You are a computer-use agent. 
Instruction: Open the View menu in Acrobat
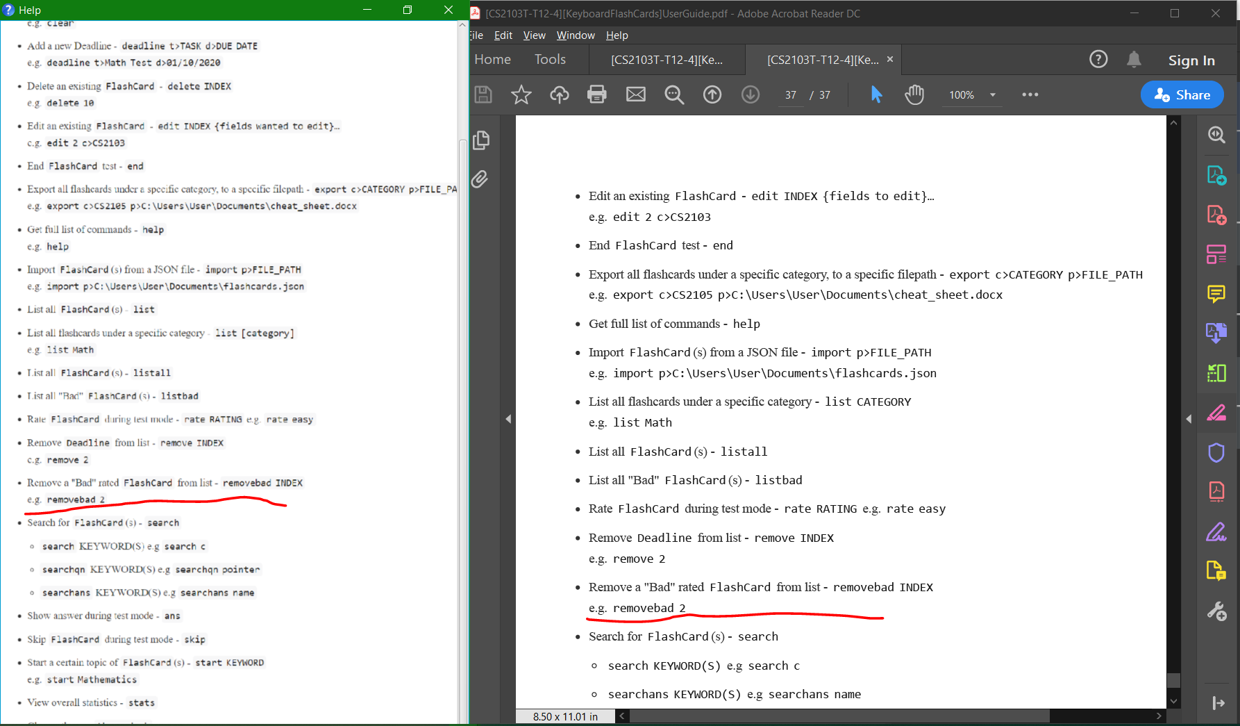[x=534, y=35]
